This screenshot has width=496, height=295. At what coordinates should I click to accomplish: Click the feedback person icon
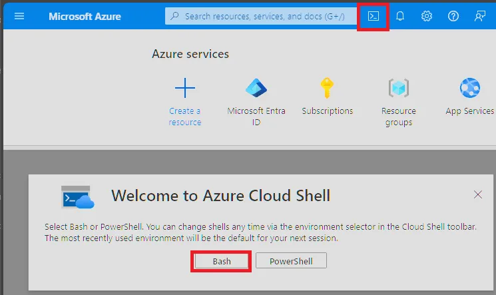coord(480,16)
